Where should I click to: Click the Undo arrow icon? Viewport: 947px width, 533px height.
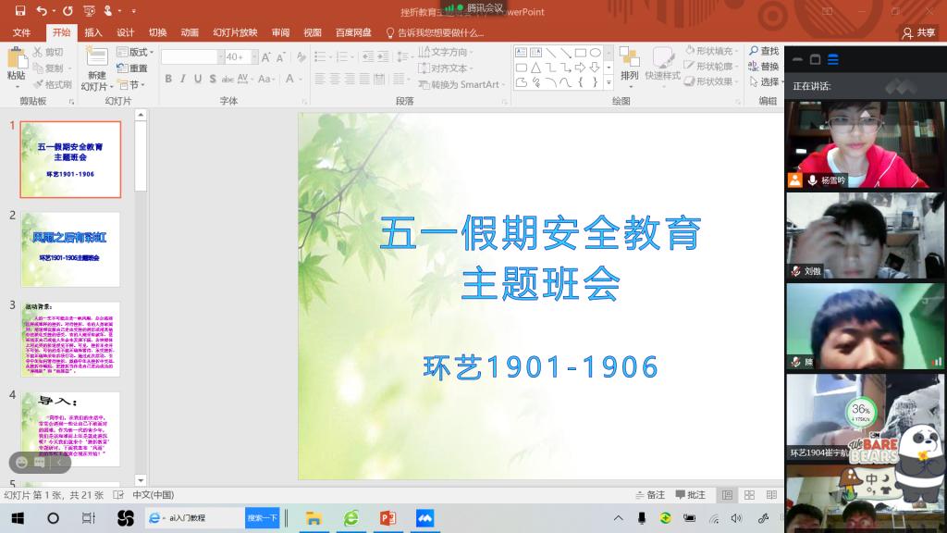43,11
